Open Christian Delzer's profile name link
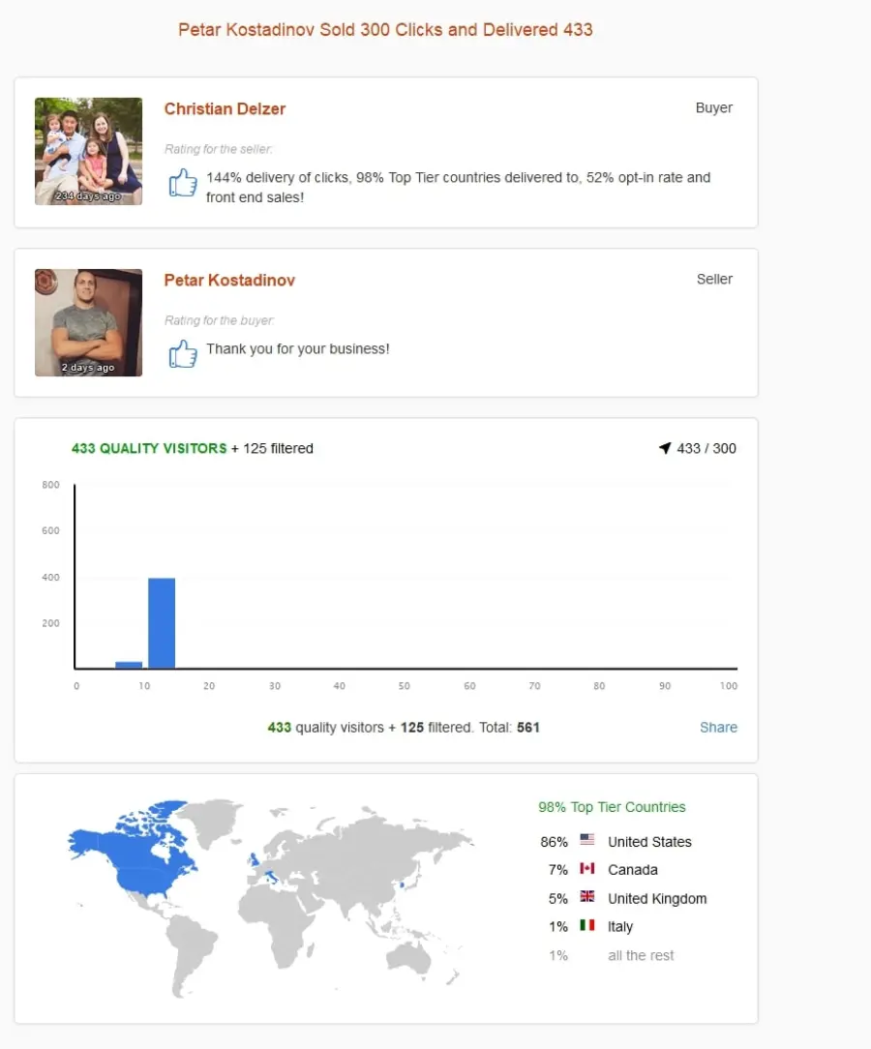 pos(225,109)
